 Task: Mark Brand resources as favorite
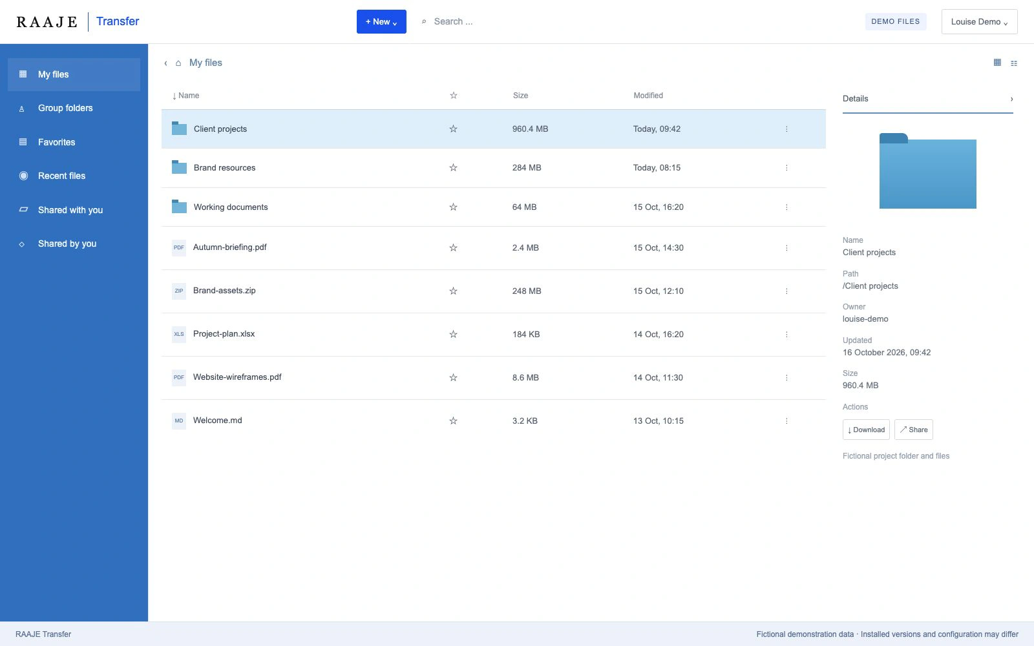tap(453, 168)
